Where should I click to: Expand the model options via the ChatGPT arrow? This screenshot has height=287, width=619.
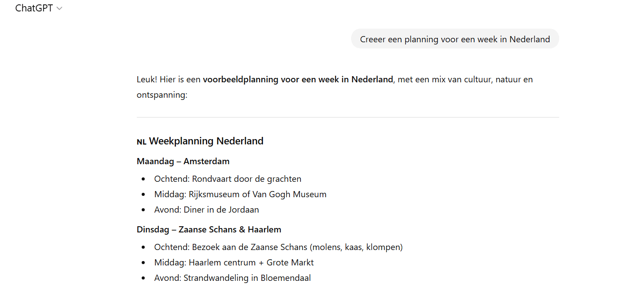pyautogui.click(x=60, y=8)
